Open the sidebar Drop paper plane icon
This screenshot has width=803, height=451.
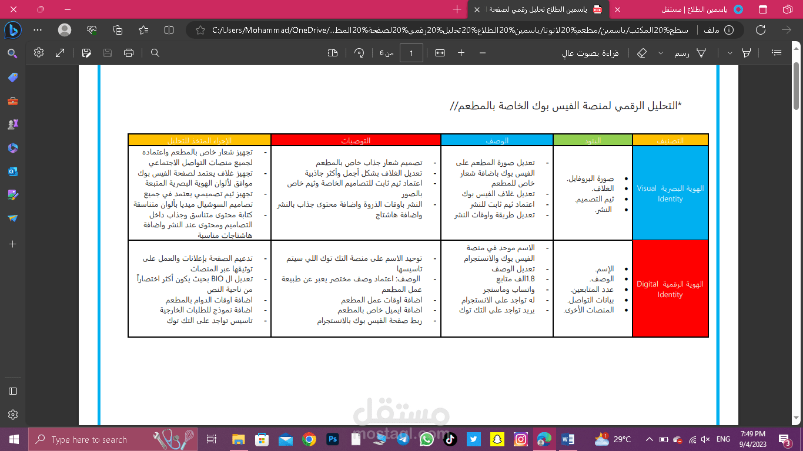[x=12, y=218]
